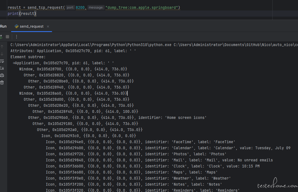Click the FaceTime icon output line
The image size is (298, 192).
(140, 142)
